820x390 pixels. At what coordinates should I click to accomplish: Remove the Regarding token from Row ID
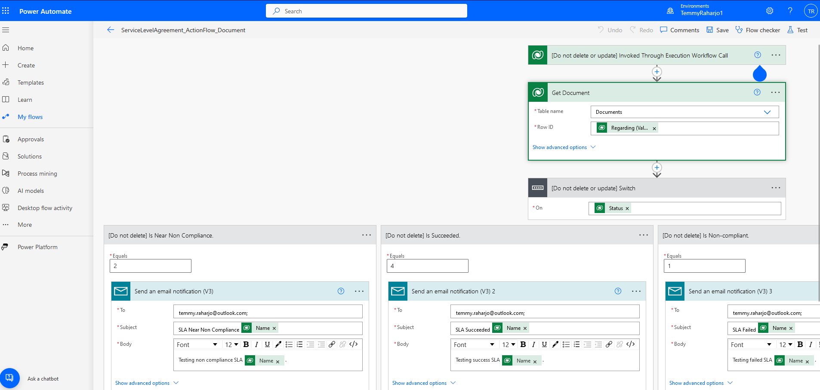pos(654,128)
